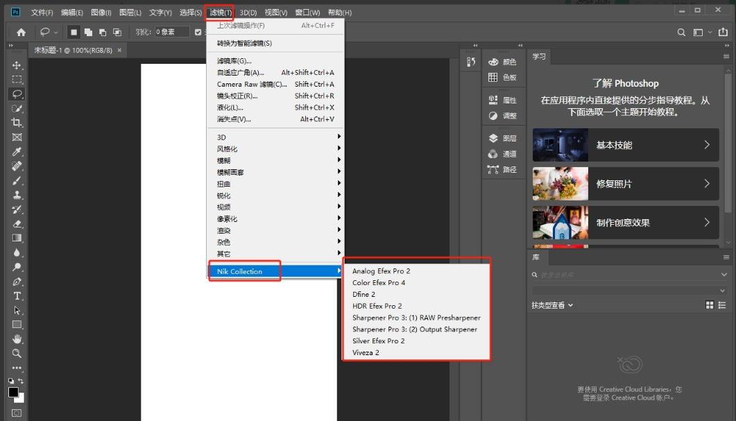Screen dimensions: 736x421
Task: Open the 文件(F) menu
Action: 42,12
